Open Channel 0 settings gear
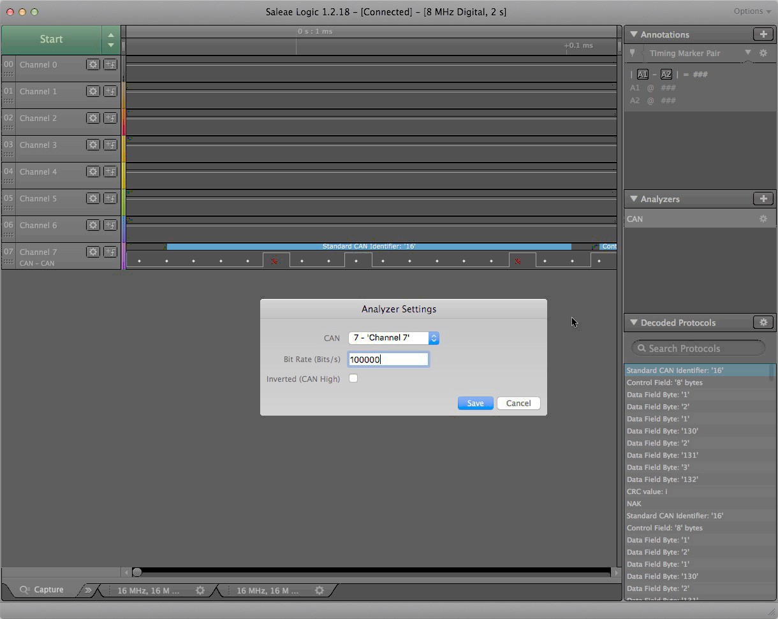778x619 pixels. coord(93,64)
